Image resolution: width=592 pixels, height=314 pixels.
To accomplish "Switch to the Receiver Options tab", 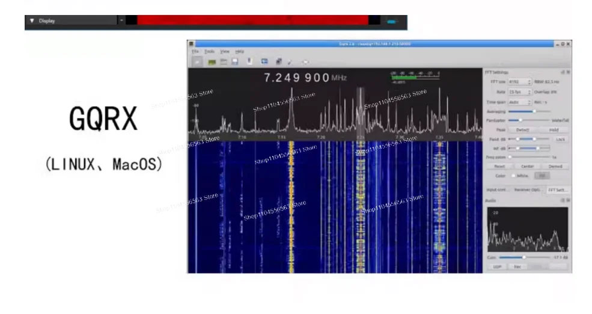I will click(x=528, y=189).
